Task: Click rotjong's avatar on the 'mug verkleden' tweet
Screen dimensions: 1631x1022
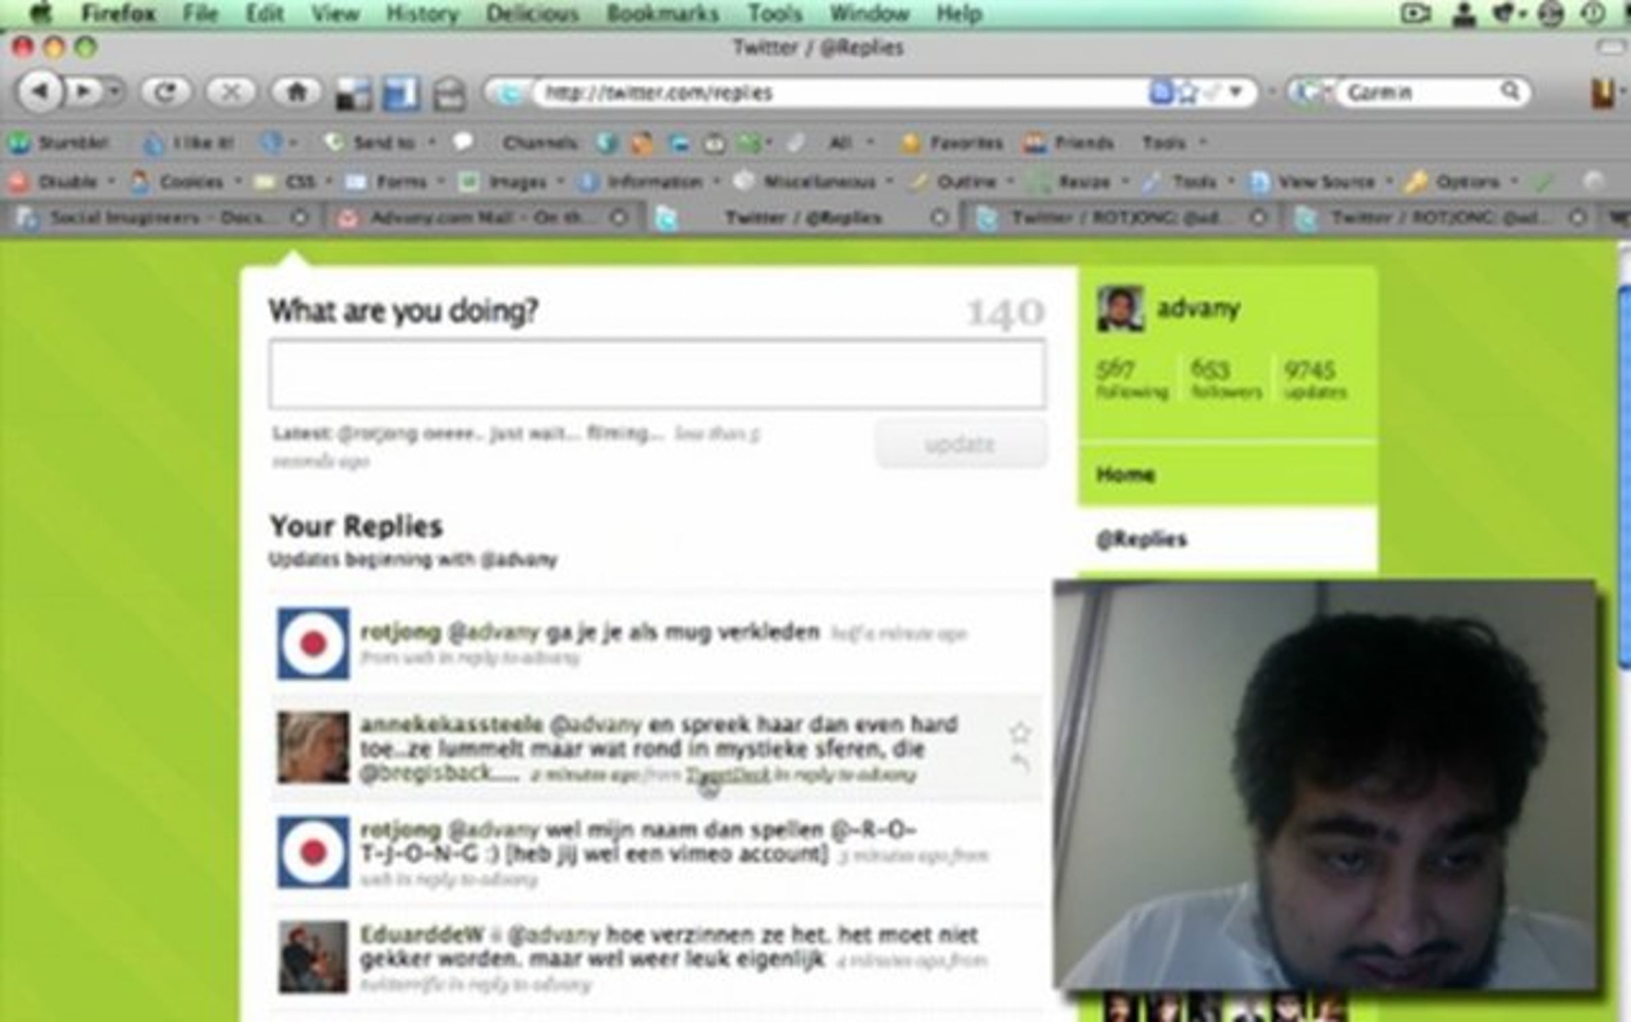Action: pos(313,644)
